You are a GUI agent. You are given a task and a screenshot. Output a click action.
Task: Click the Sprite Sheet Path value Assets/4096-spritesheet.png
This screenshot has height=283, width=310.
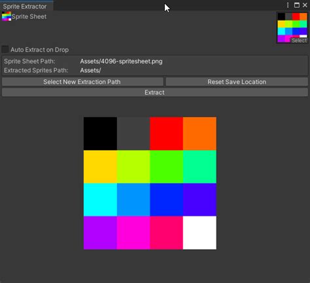tap(121, 61)
